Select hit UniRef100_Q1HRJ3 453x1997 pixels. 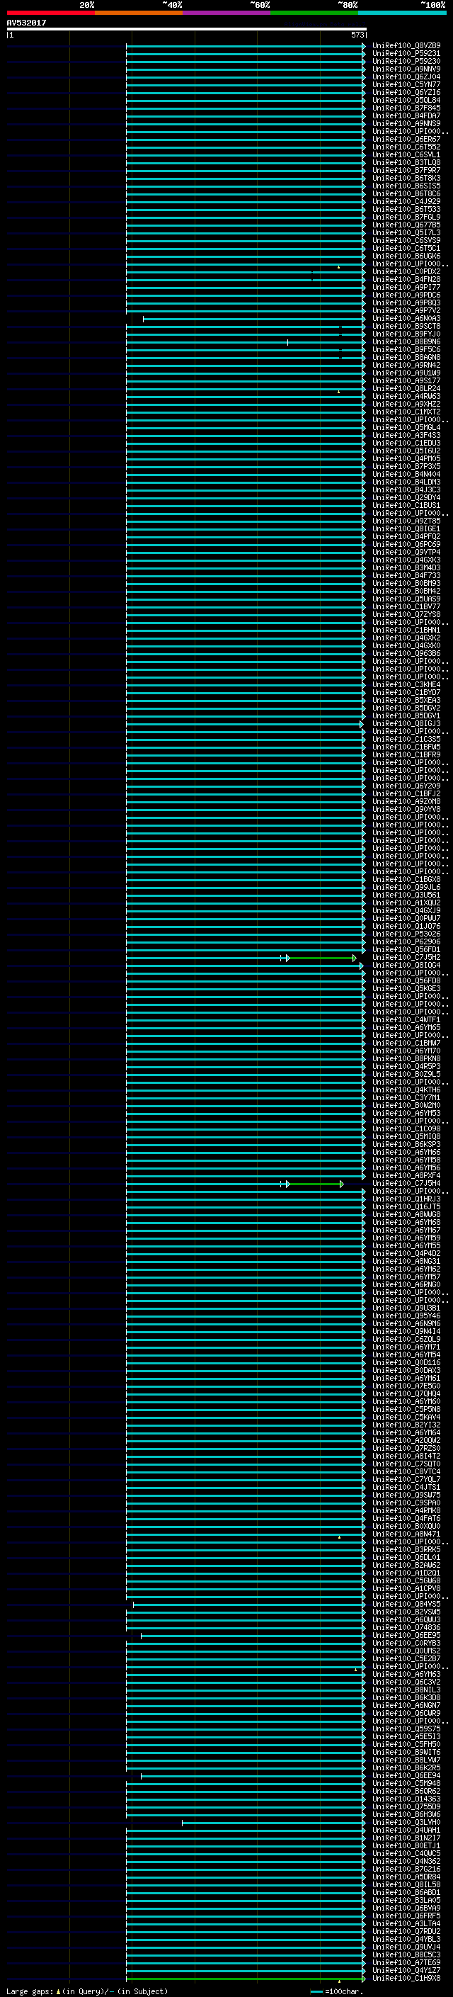pos(406,1199)
